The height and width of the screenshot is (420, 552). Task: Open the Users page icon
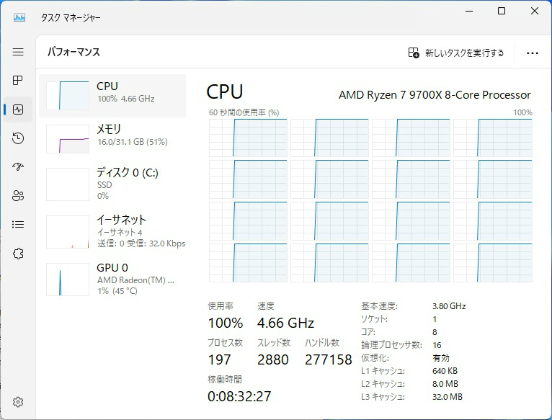(18, 195)
